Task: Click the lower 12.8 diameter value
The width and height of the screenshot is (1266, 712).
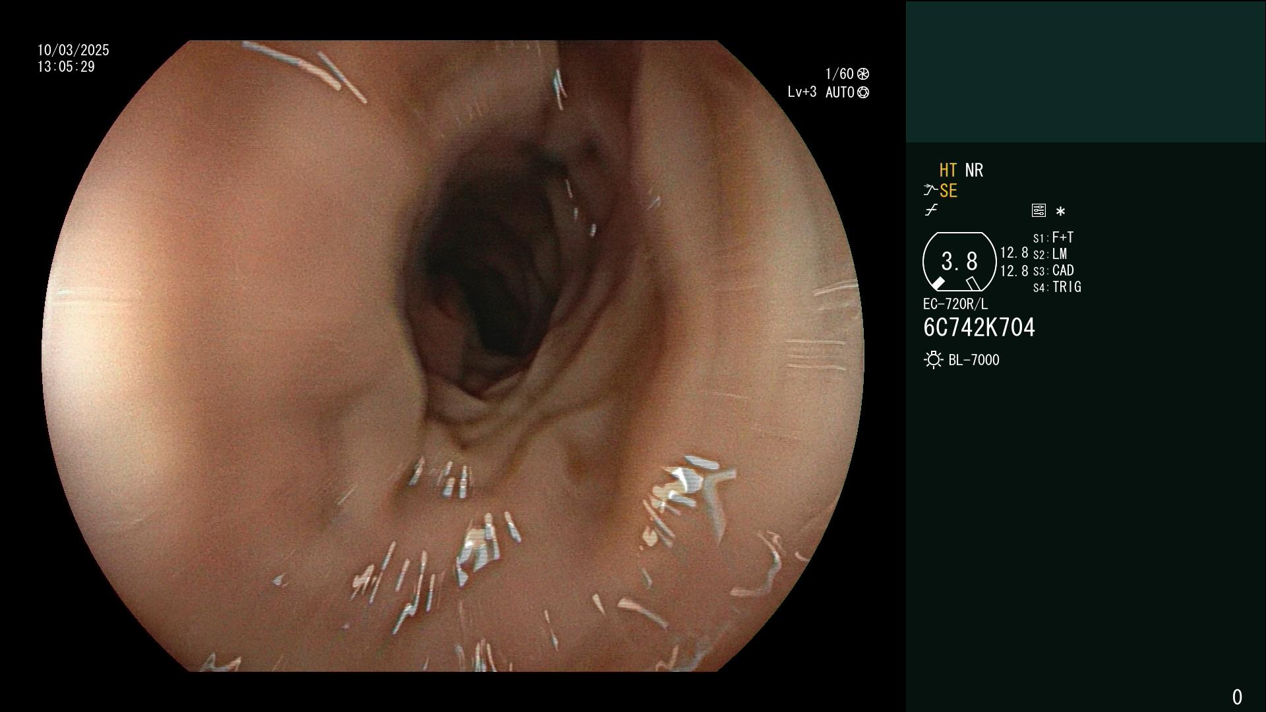Action: point(1014,270)
